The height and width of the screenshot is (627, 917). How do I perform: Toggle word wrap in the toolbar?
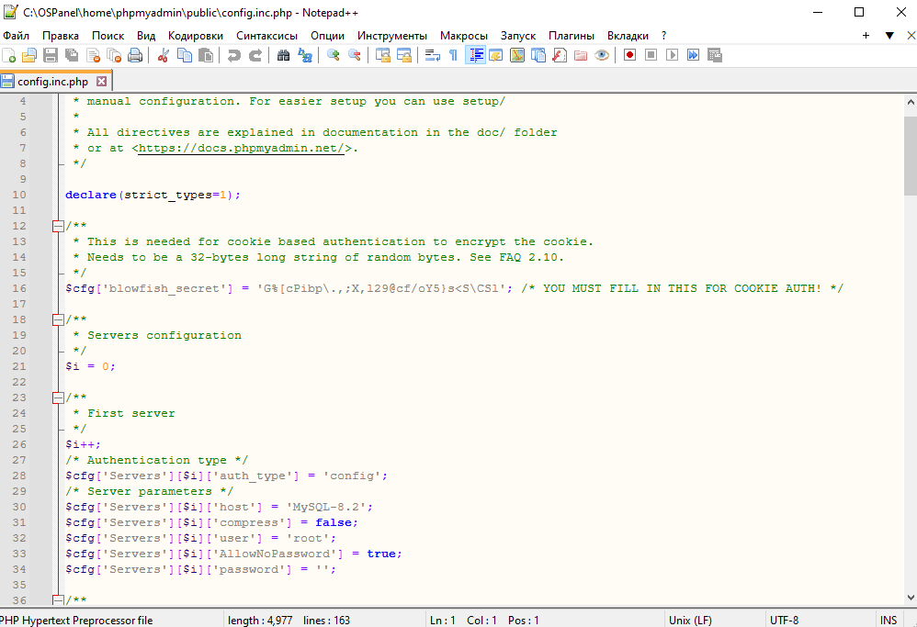(432, 55)
